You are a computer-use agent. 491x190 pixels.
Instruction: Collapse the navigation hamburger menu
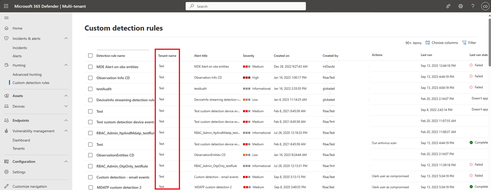pyautogui.click(x=6, y=18)
